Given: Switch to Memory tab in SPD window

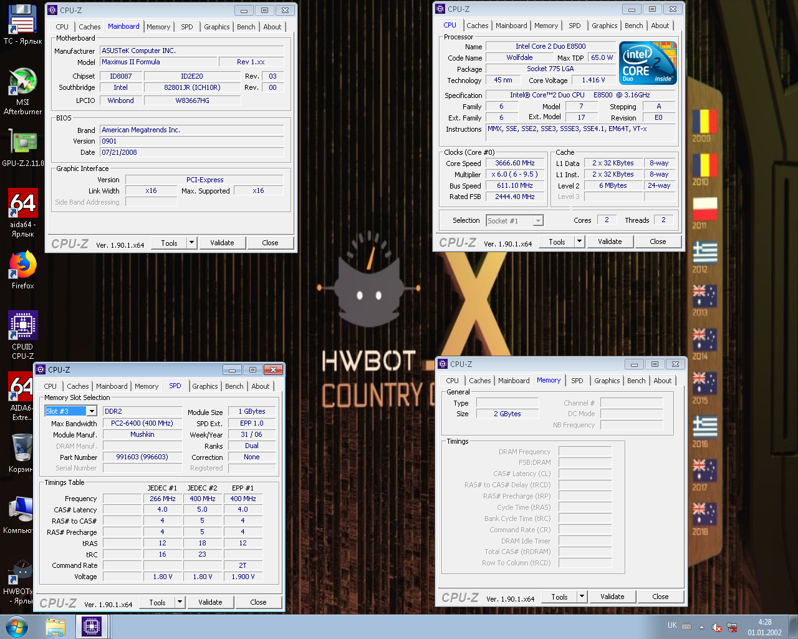Looking at the screenshot, I should pyautogui.click(x=147, y=386).
